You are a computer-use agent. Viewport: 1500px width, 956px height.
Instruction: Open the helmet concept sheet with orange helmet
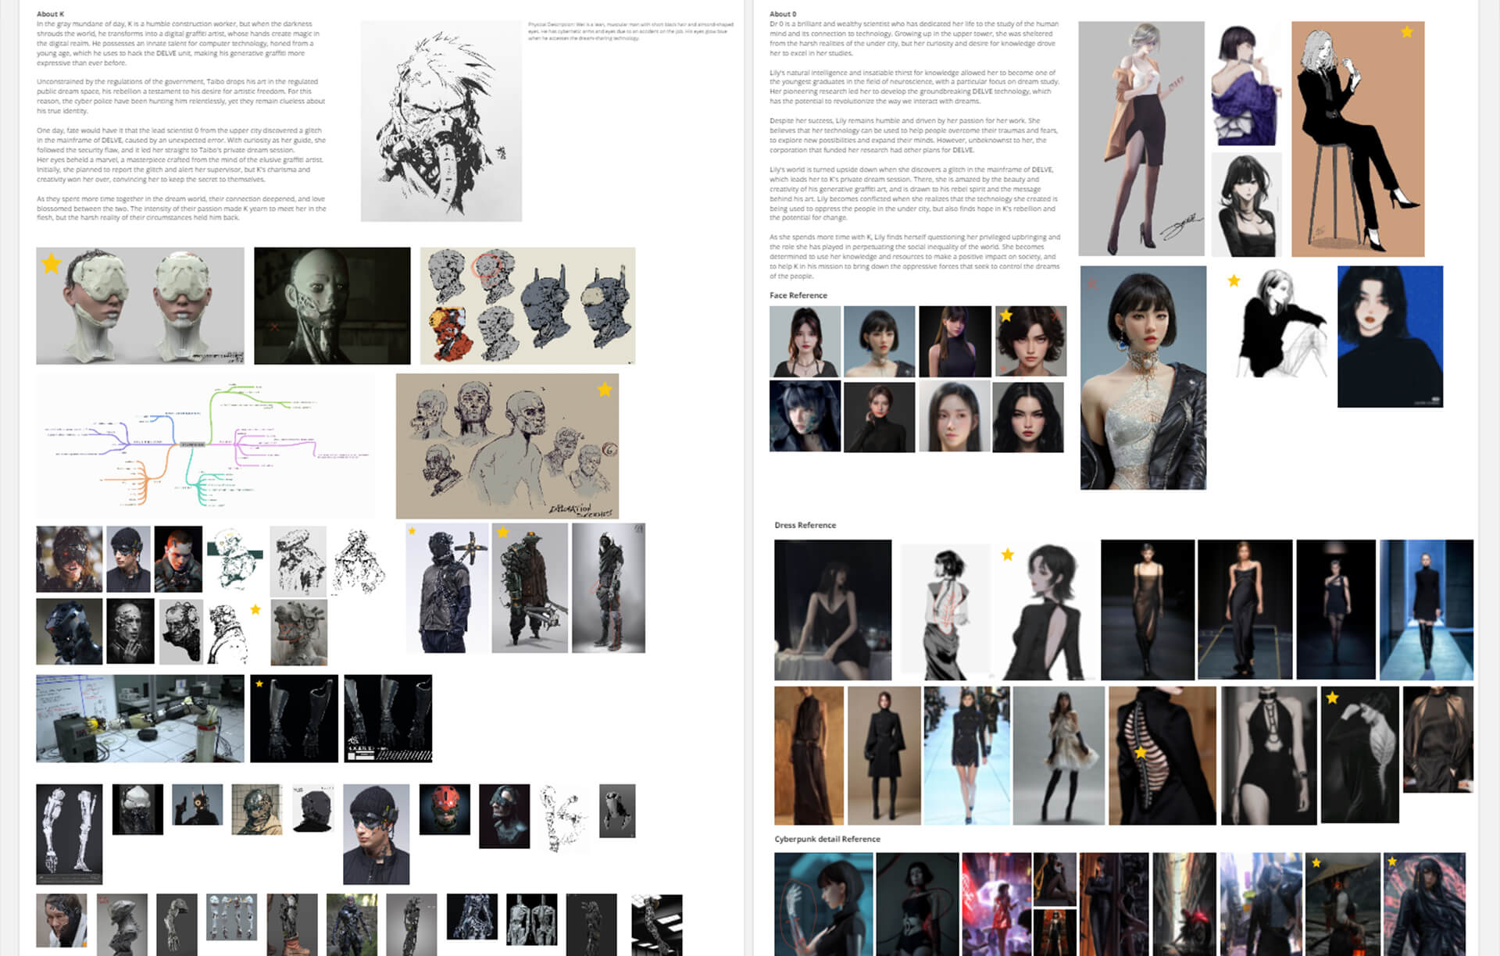click(x=527, y=306)
